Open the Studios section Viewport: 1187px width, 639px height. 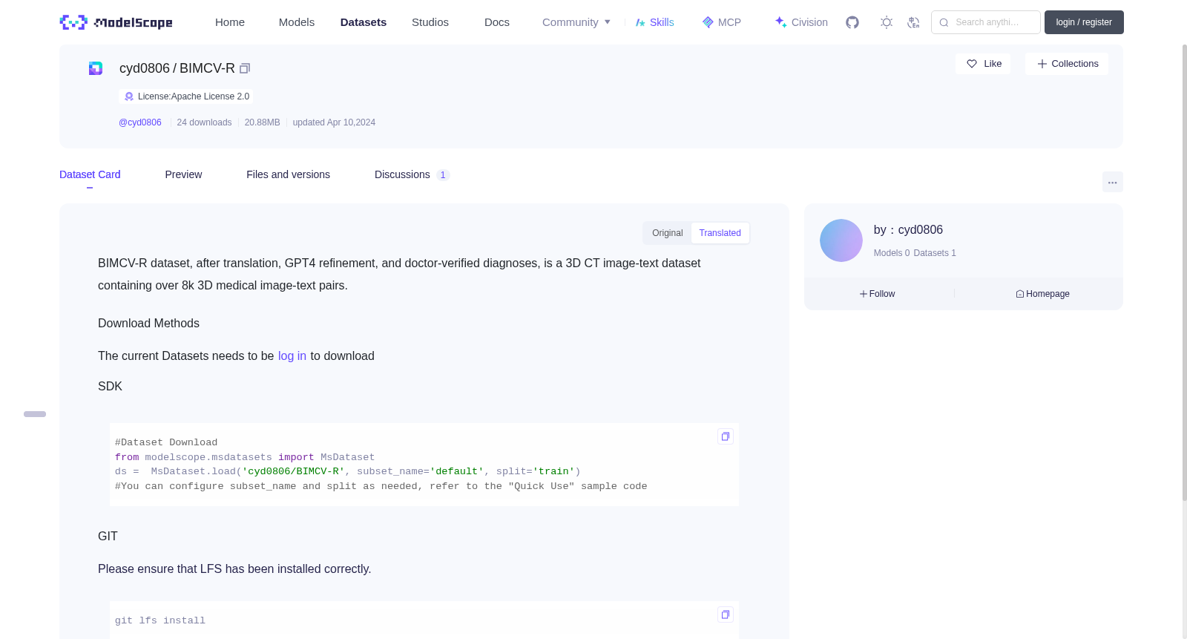430,22
